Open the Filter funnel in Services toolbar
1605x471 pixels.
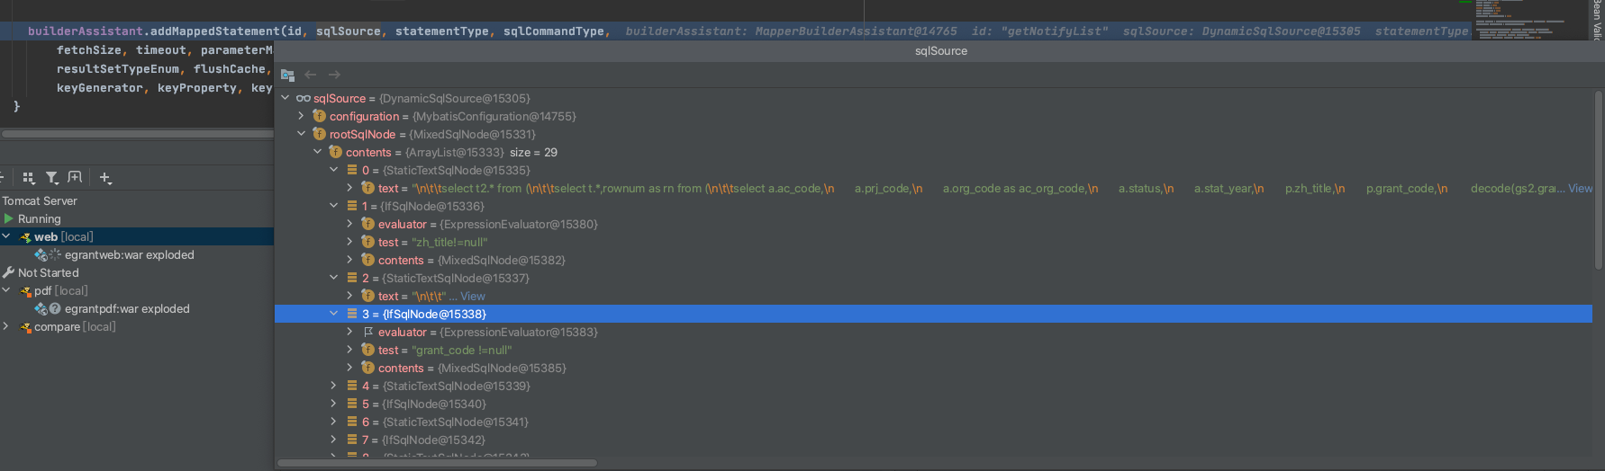(x=52, y=178)
